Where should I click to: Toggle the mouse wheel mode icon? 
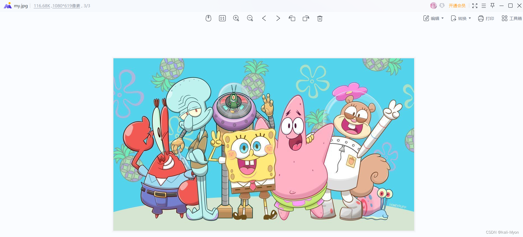208,18
